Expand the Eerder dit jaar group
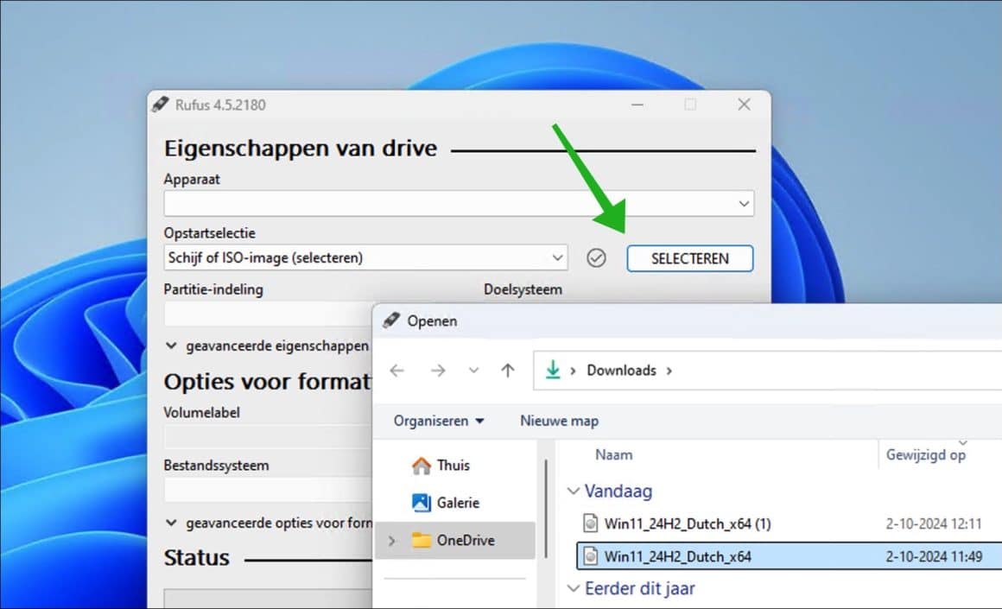Viewport: 1002px width, 609px height. (x=574, y=588)
